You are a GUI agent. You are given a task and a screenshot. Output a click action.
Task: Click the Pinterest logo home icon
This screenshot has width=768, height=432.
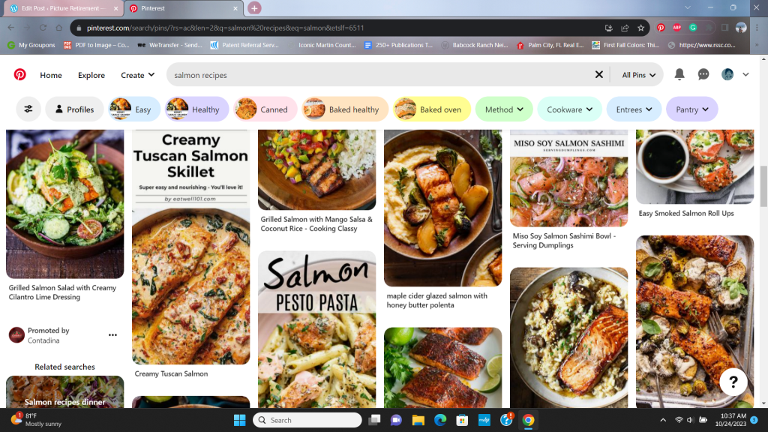(x=19, y=75)
